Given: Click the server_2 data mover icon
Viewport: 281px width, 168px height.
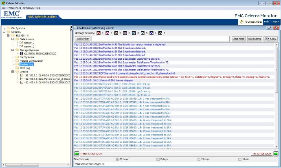Looking at the screenshot, I should pos(21,43).
